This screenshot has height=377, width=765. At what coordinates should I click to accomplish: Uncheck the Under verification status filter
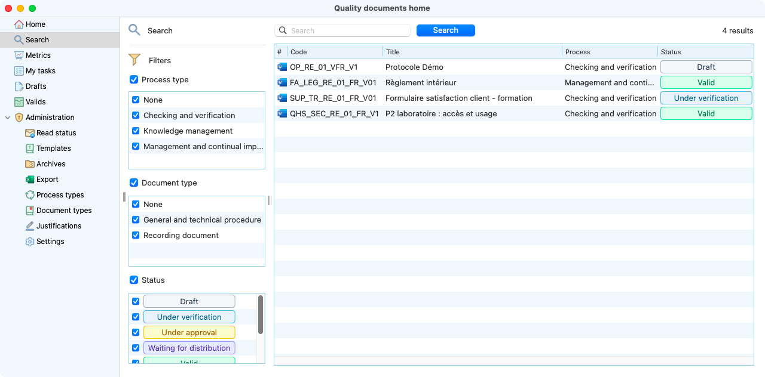tap(136, 317)
